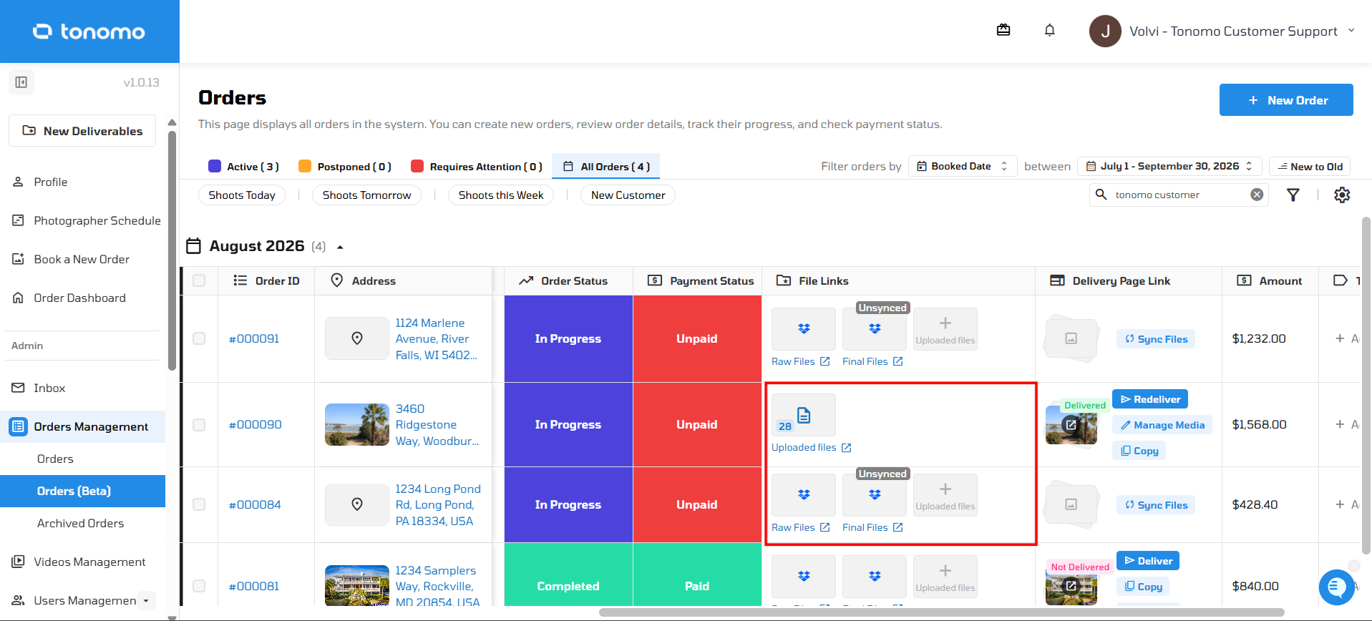Click the New Order button
Viewport: 1372px width, 621px height.
tap(1286, 100)
